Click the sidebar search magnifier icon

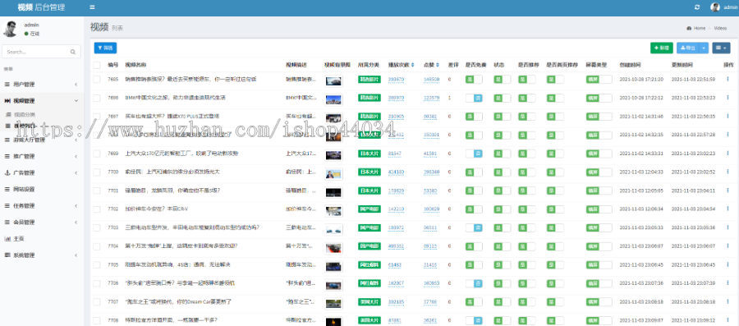coord(73,52)
